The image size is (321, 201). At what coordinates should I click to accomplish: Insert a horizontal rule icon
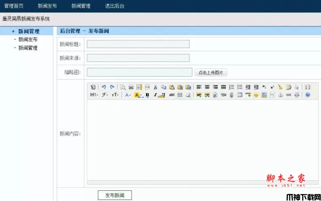point(248,95)
